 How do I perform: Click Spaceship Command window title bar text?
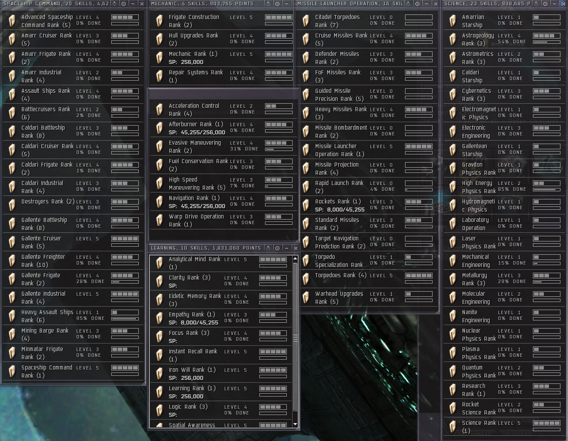click(x=56, y=3)
